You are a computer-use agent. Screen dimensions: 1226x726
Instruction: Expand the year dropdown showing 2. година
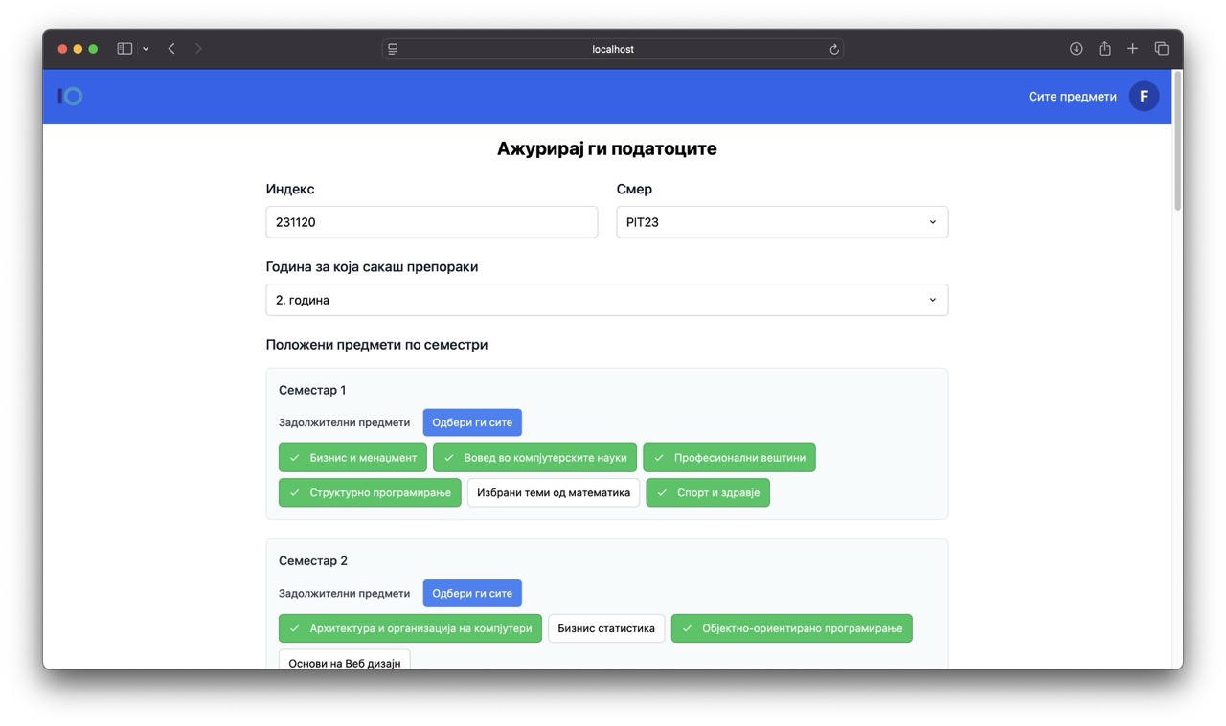(606, 300)
